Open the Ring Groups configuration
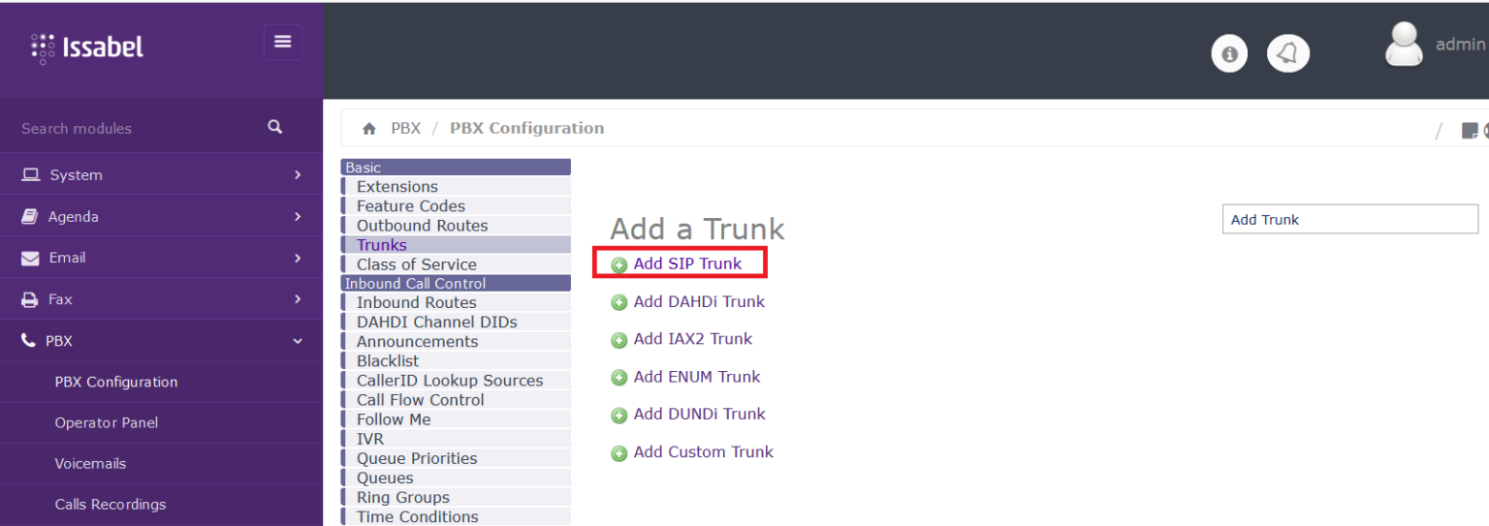Screen dimensions: 1489x526 [402, 498]
